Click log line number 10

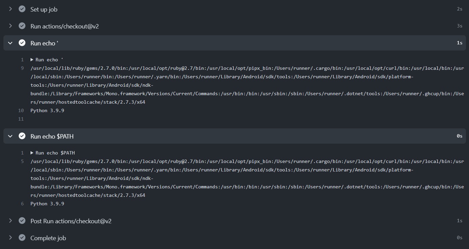(21, 110)
